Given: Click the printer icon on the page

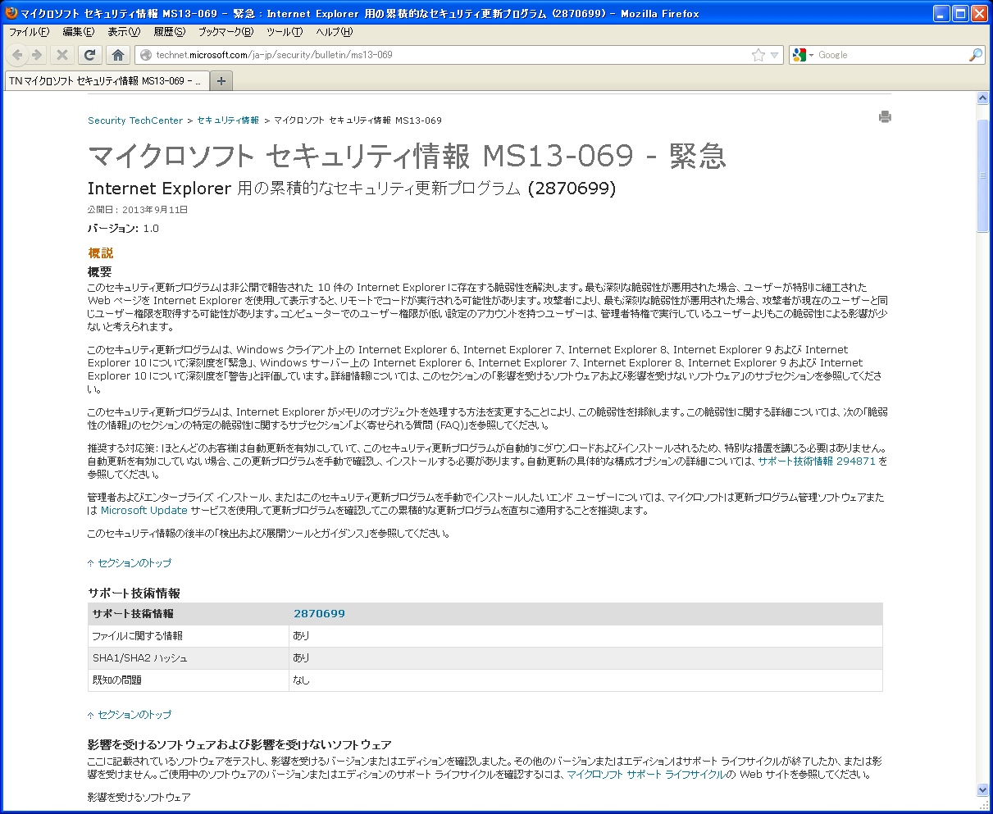Looking at the screenshot, I should coord(885,117).
